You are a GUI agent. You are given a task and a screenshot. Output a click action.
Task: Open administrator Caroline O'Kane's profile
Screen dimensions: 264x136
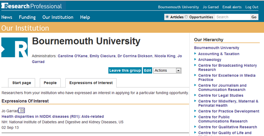click(73, 56)
